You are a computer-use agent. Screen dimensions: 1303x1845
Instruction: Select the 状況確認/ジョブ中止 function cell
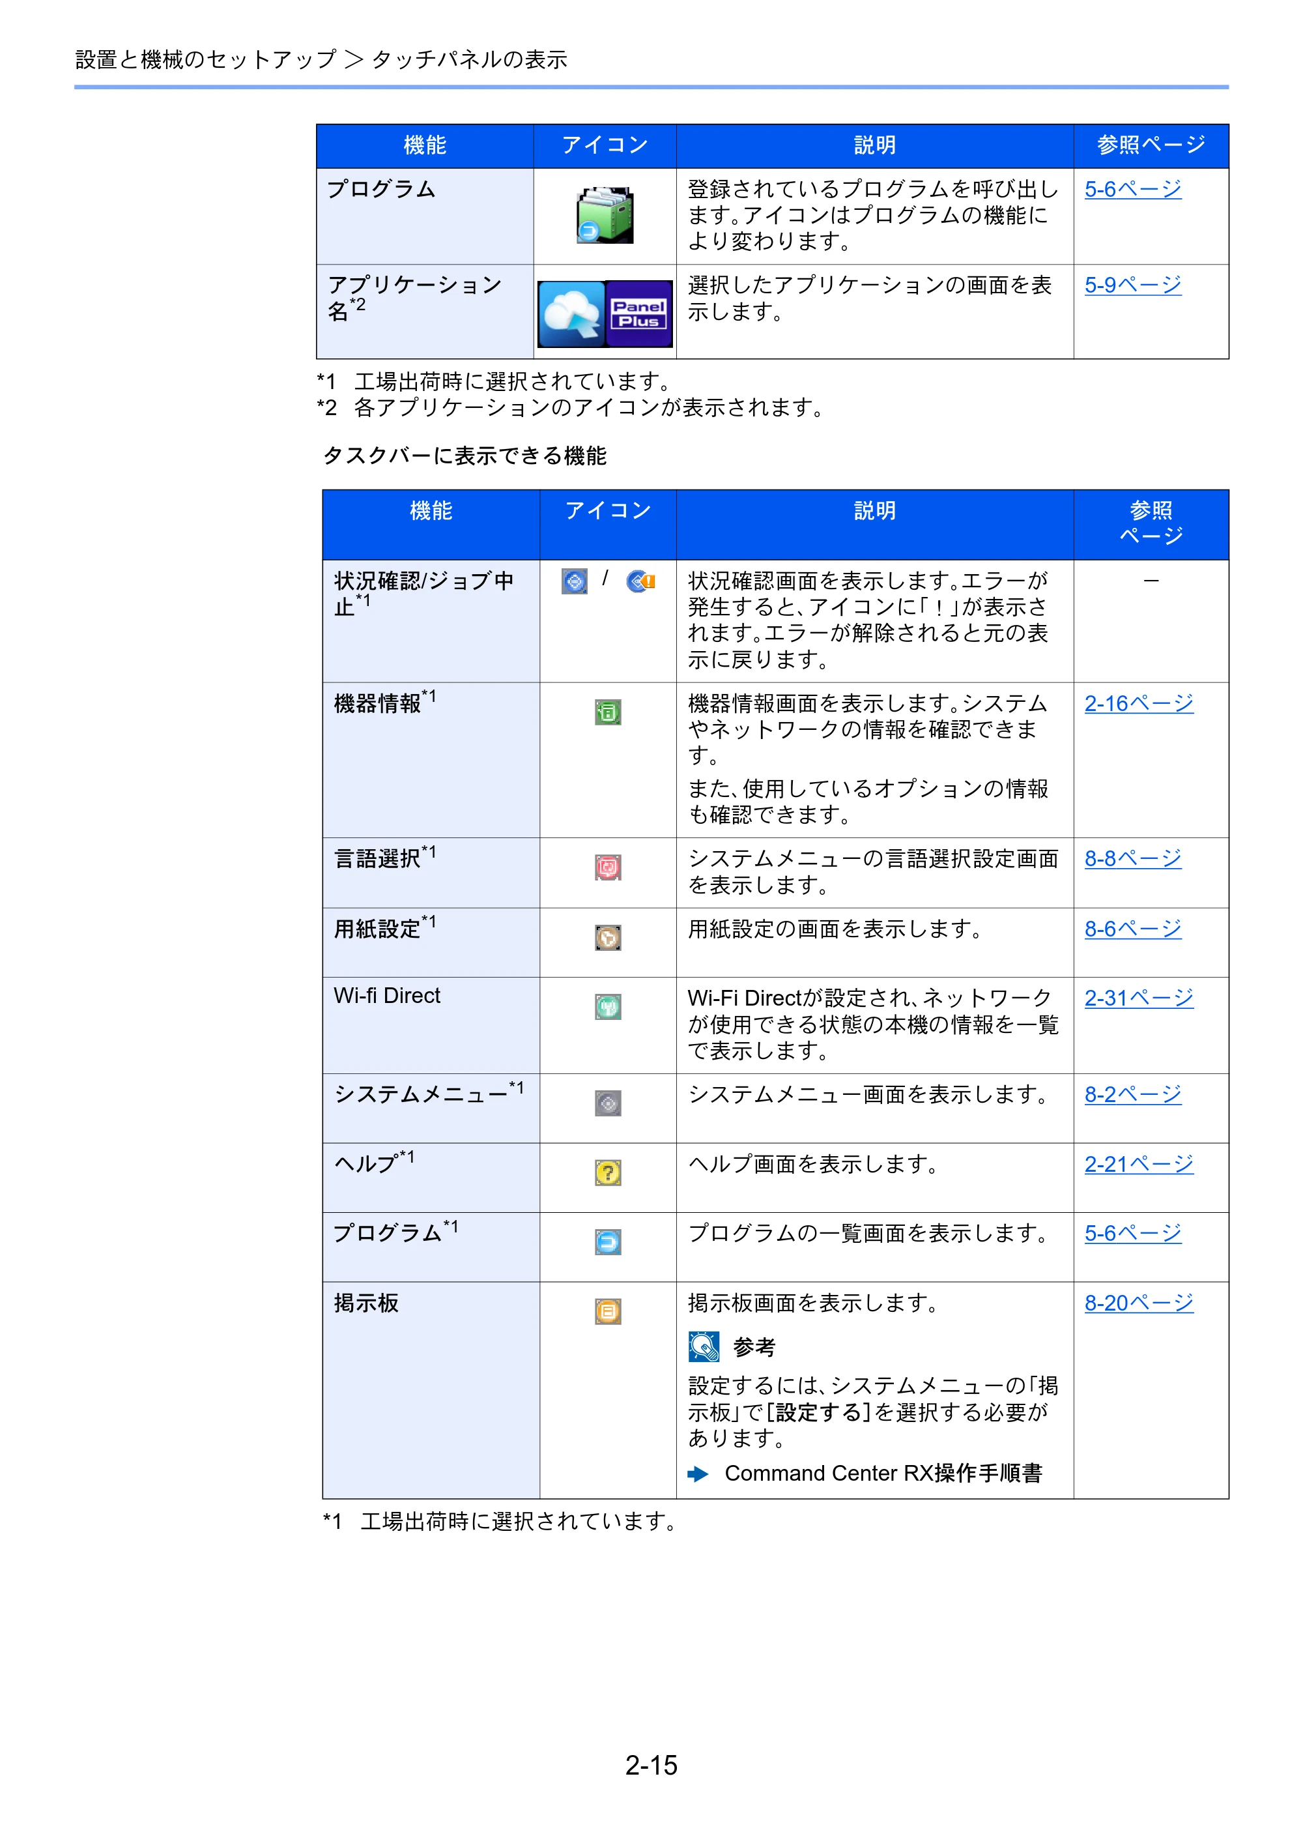pyautogui.click(x=431, y=621)
